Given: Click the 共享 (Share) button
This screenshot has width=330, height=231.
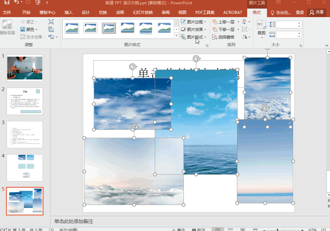Looking at the screenshot, I should pyautogui.click(x=316, y=13).
